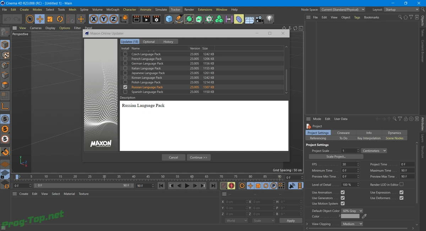Check the French Language Pack box

coord(125,59)
